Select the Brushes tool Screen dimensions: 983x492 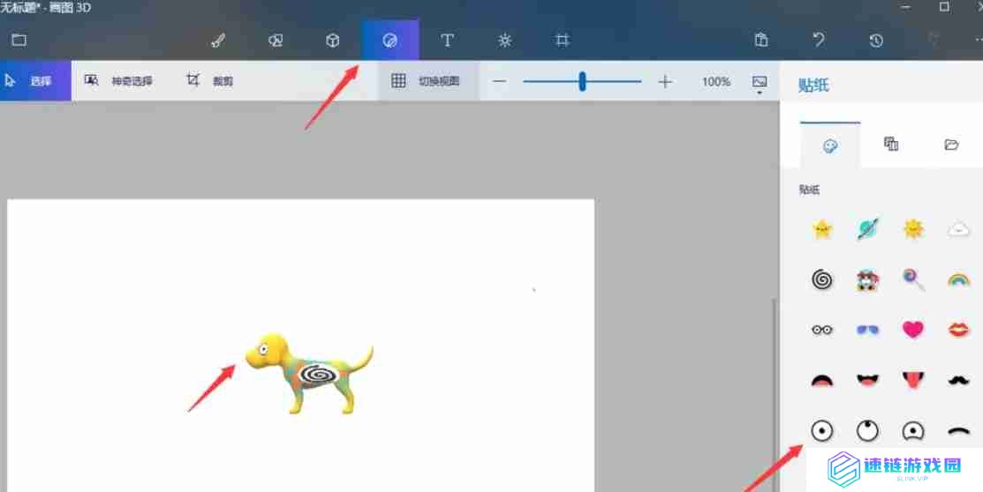pyautogui.click(x=217, y=40)
